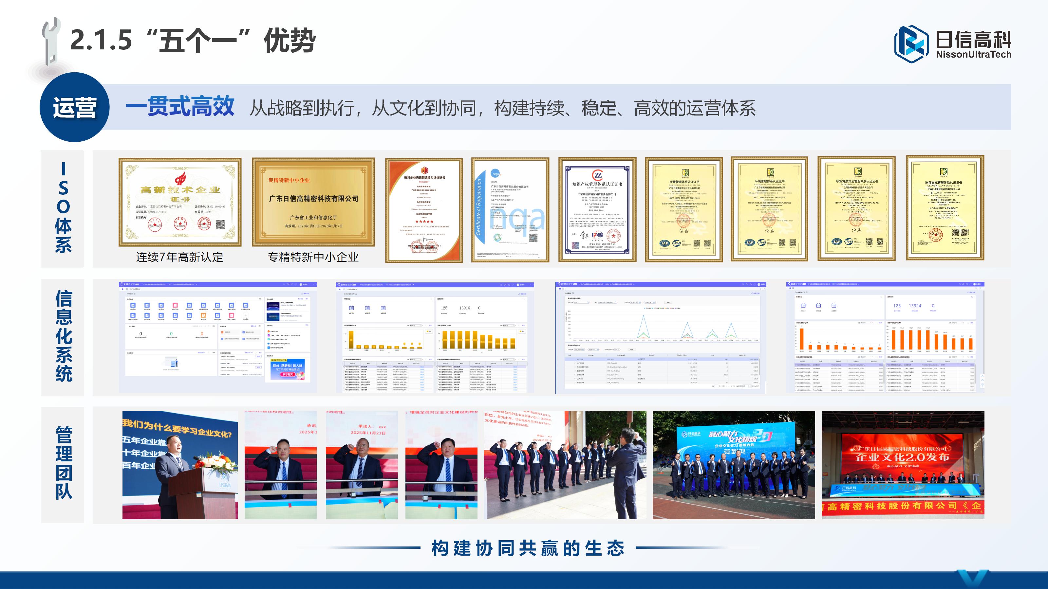Switch to the 待办任务 panel header
This screenshot has width=1048, height=589.
point(131,353)
